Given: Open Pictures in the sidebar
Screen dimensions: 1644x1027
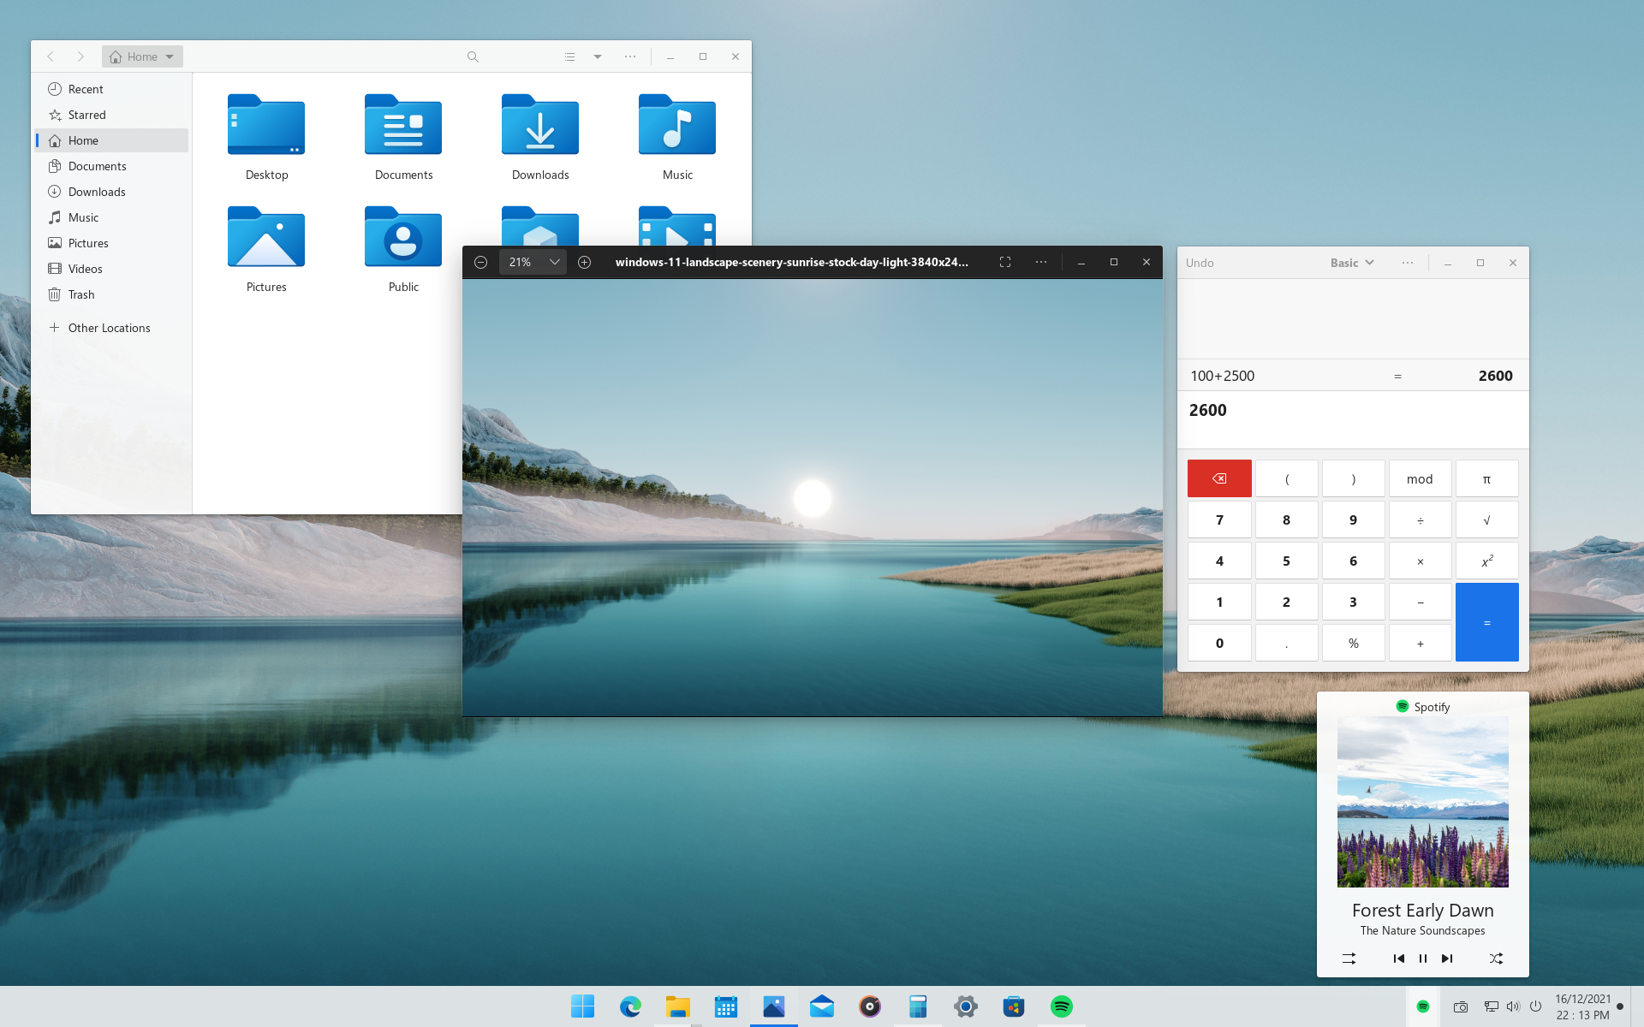Looking at the screenshot, I should (111, 243).
